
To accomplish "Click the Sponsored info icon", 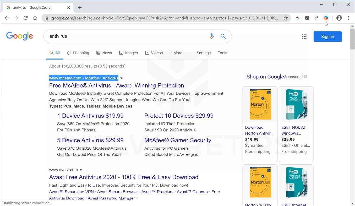I will click(305, 77).
